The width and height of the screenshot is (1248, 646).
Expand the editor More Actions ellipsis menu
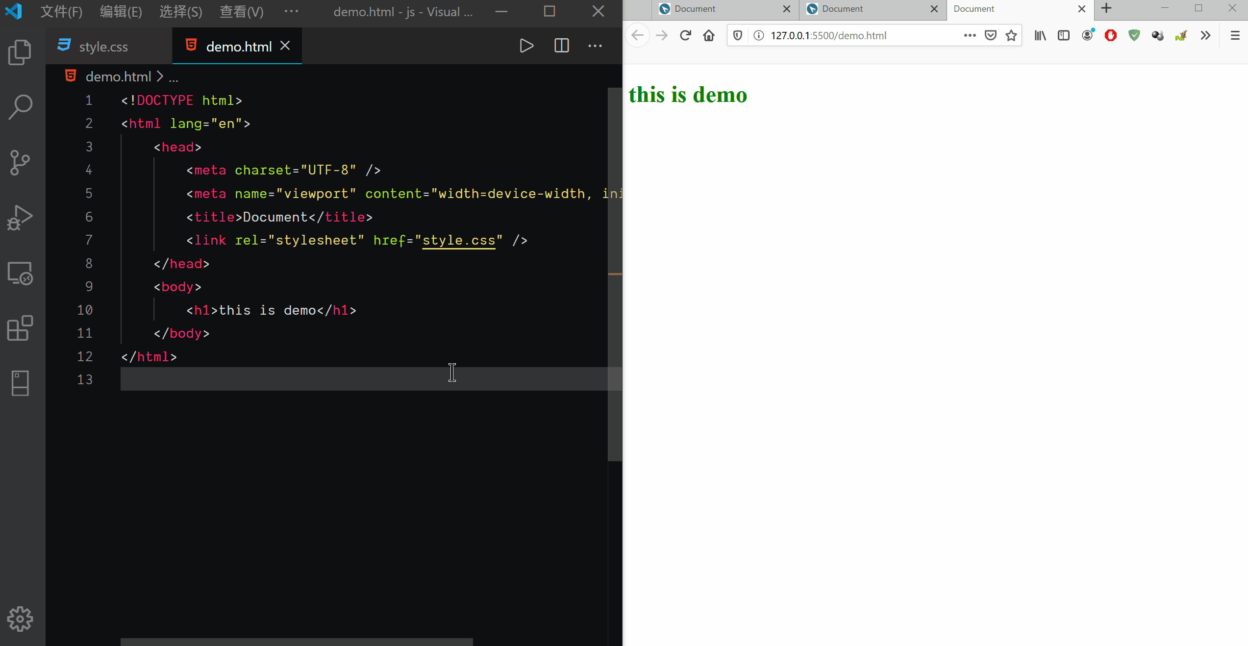tap(595, 46)
